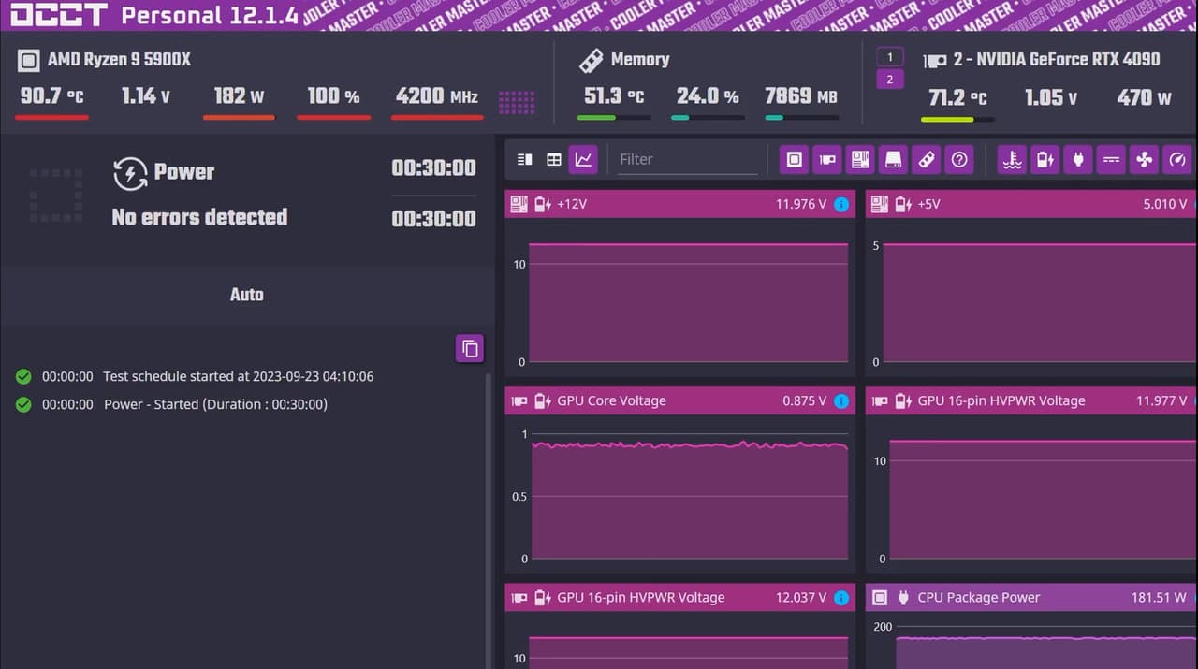Click the Memory 7869 MB value
The height and width of the screenshot is (669, 1198).
click(801, 96)
